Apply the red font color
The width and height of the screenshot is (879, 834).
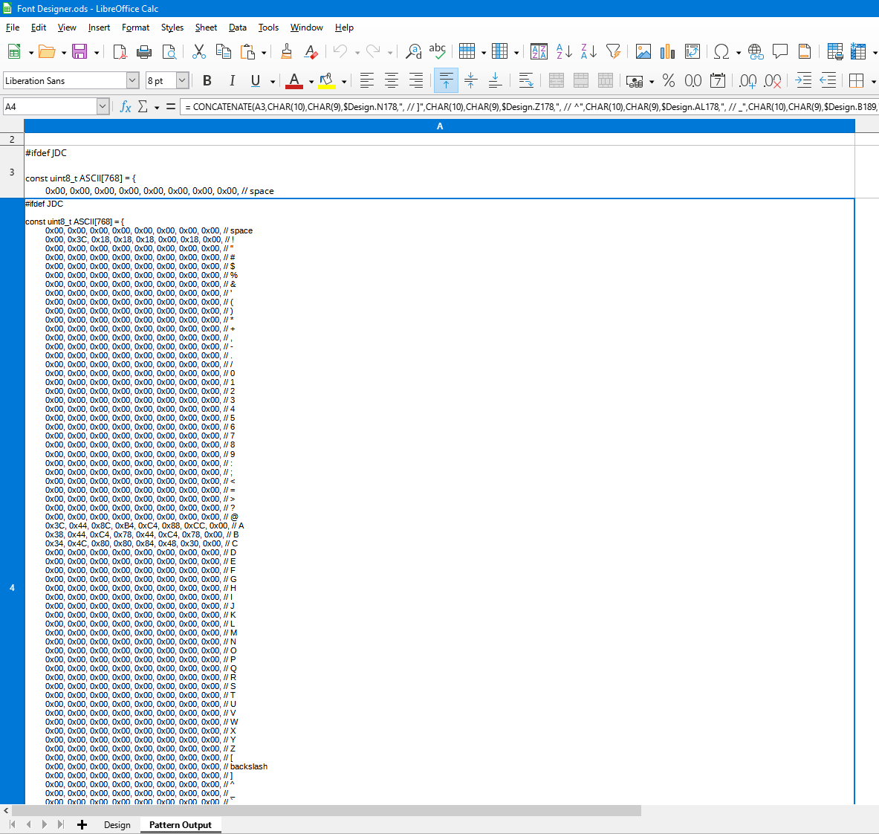293,81
